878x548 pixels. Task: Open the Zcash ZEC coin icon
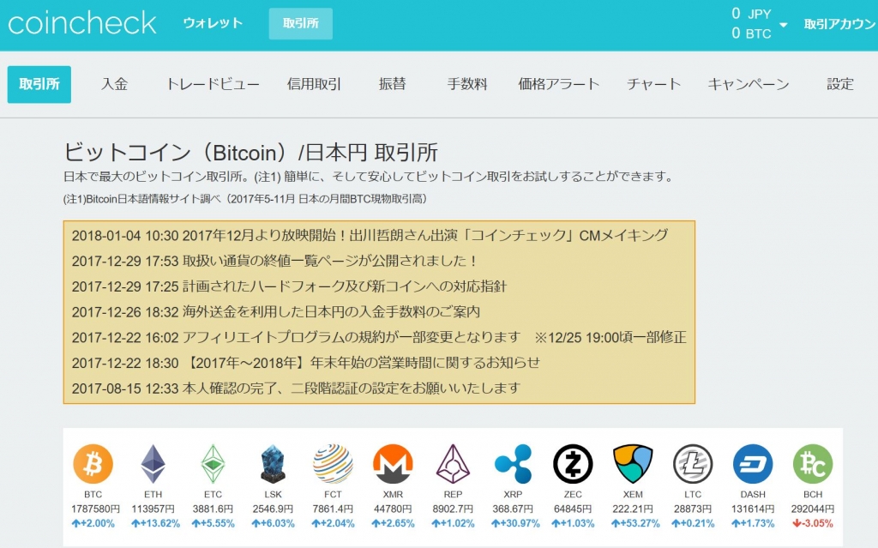tap(573, 464)
